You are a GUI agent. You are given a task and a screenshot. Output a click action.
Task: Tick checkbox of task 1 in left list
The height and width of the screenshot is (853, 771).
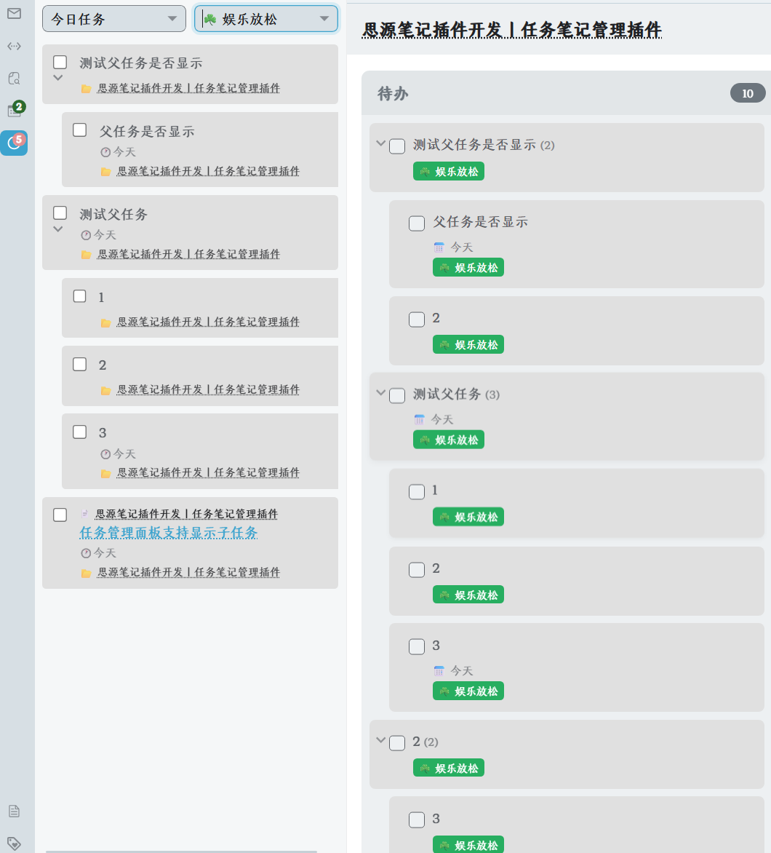click(79, 296)
